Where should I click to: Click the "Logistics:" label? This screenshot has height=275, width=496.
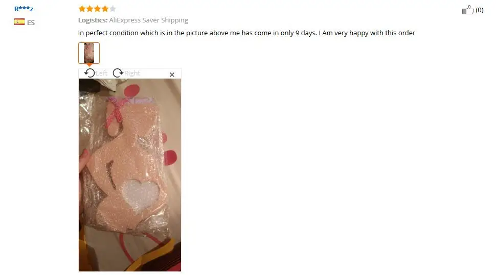coord(93,20)
